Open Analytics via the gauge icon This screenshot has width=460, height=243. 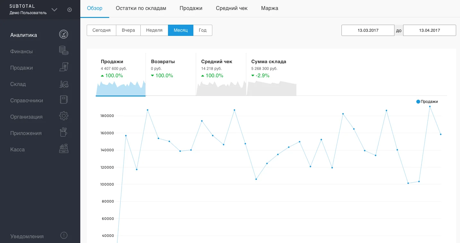[64, 35]
